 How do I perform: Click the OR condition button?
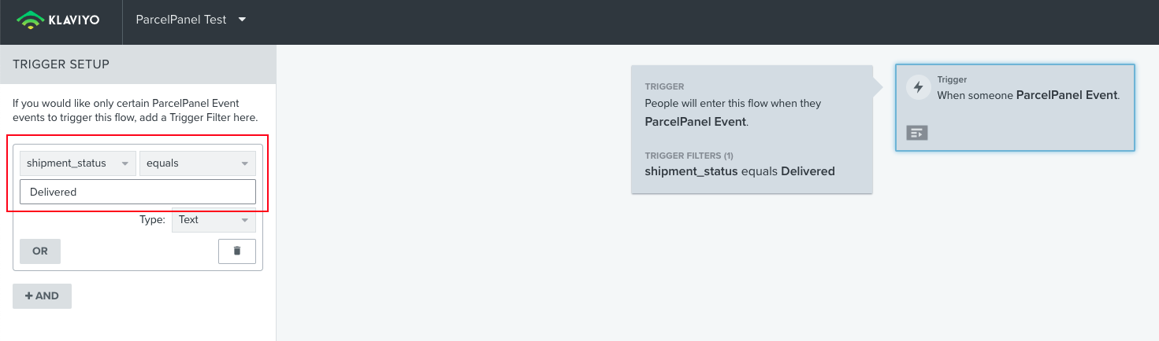(x=40, y=251)
